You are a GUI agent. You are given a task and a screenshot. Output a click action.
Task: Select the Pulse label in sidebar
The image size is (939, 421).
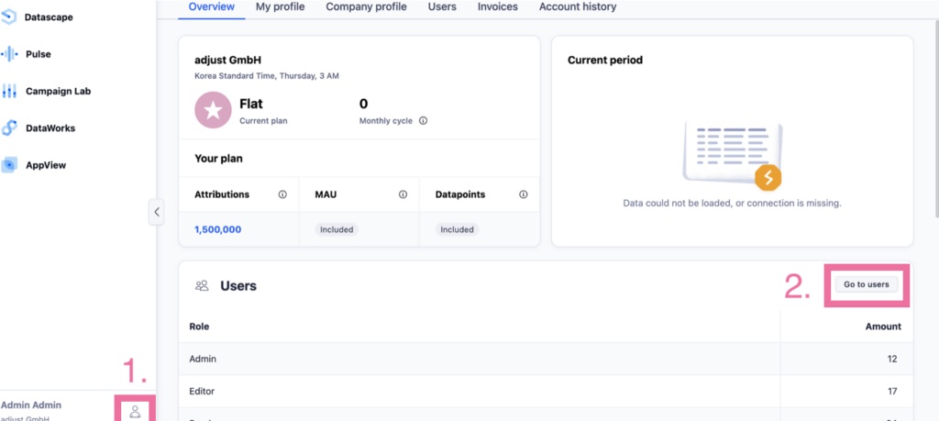[39, 54]
